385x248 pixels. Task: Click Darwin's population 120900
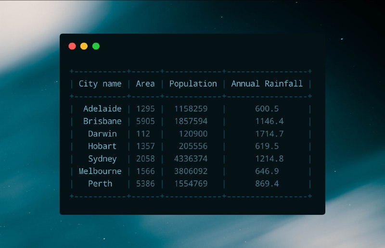[x=193, y=134]
